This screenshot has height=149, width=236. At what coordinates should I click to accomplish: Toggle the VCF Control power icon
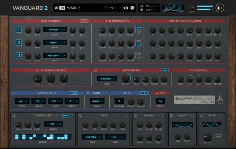96,70
